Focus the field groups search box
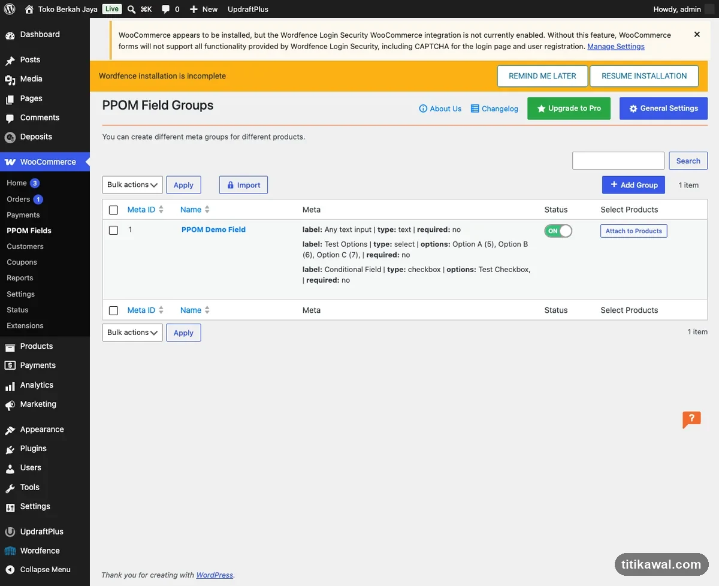Screen dimensions: 719x586 (618, 161)
